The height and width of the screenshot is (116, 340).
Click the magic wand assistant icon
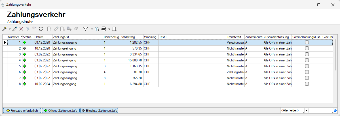(5, 29)
